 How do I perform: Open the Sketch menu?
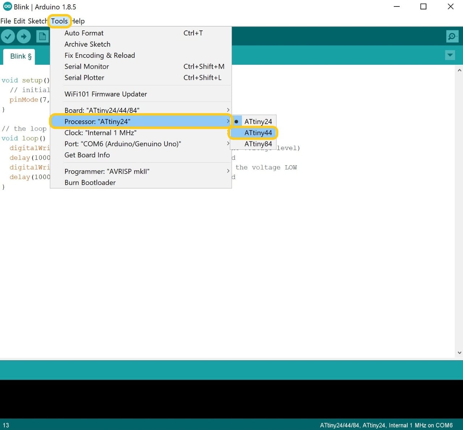pos(37,21)
